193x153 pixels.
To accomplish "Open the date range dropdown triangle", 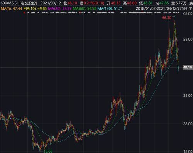I will click(x=191, y=8).
